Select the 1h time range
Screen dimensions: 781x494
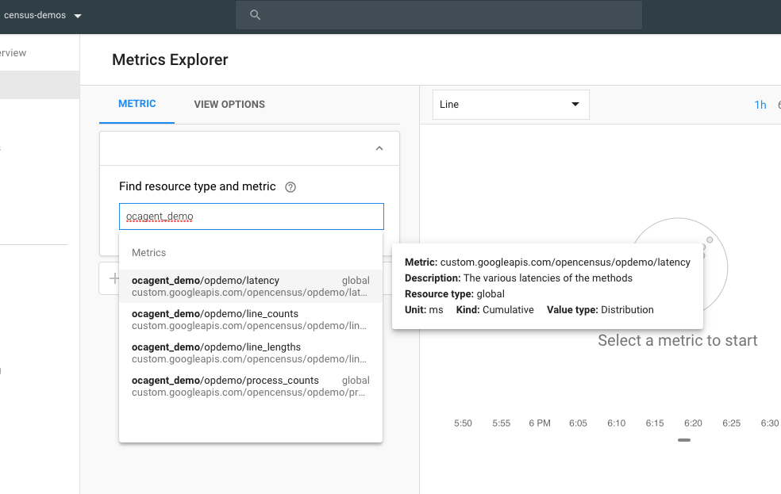760,105
